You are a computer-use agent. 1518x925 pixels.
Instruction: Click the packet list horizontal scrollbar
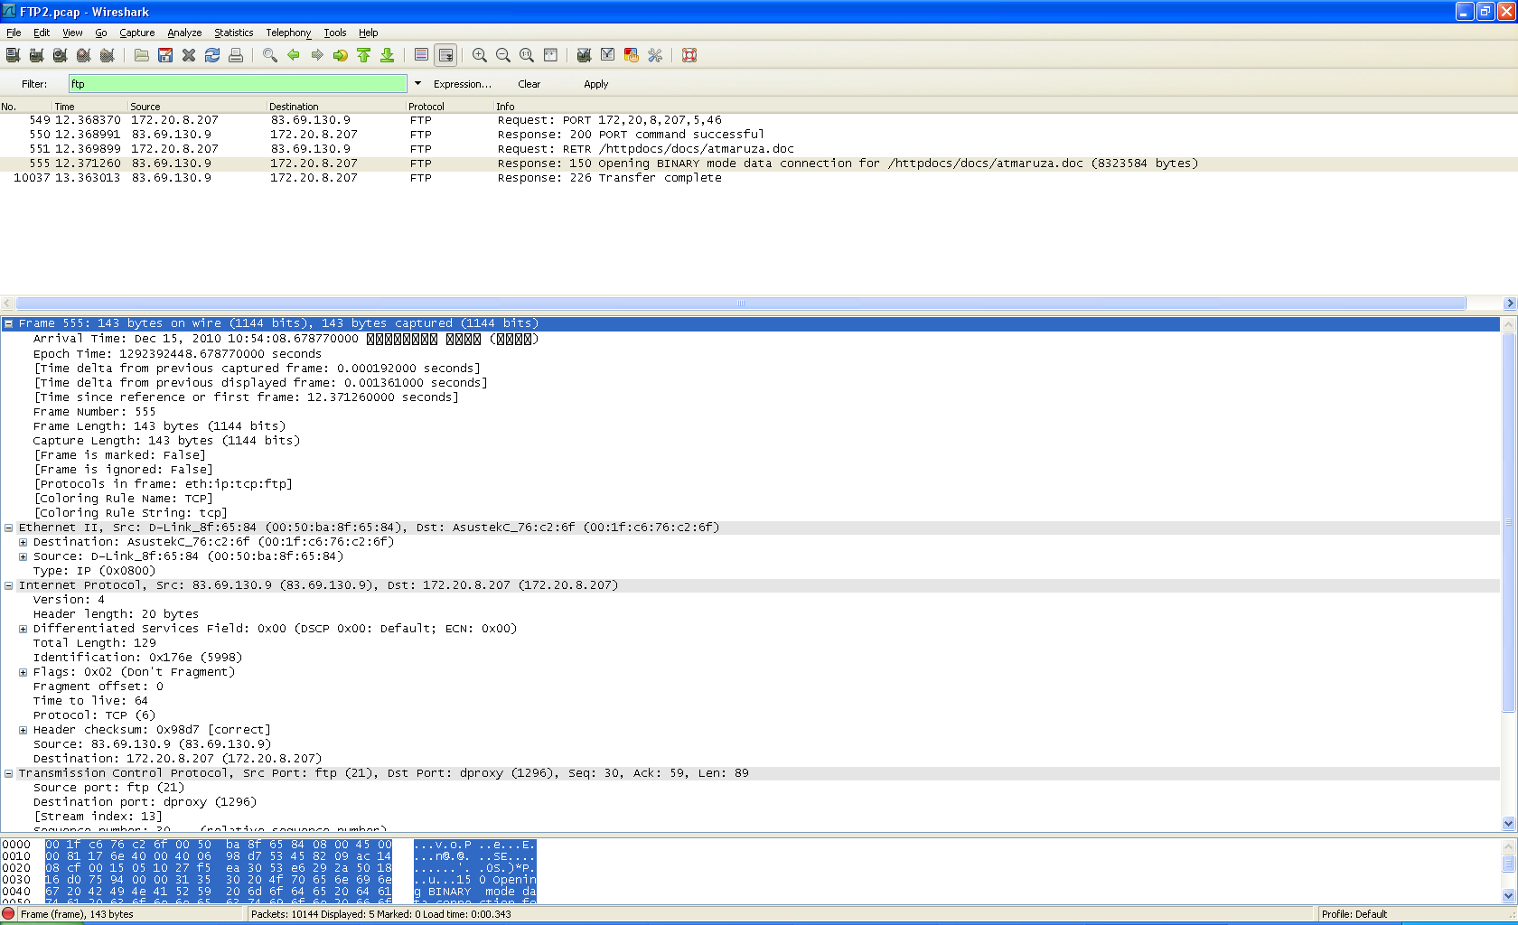pyautogui.click(x=741, y=304)
